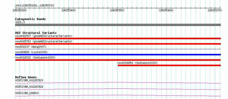
Task: Click the magenta line for KCNT2|NM_001287820
Action: pyautogui.click(x=118, y=83)
